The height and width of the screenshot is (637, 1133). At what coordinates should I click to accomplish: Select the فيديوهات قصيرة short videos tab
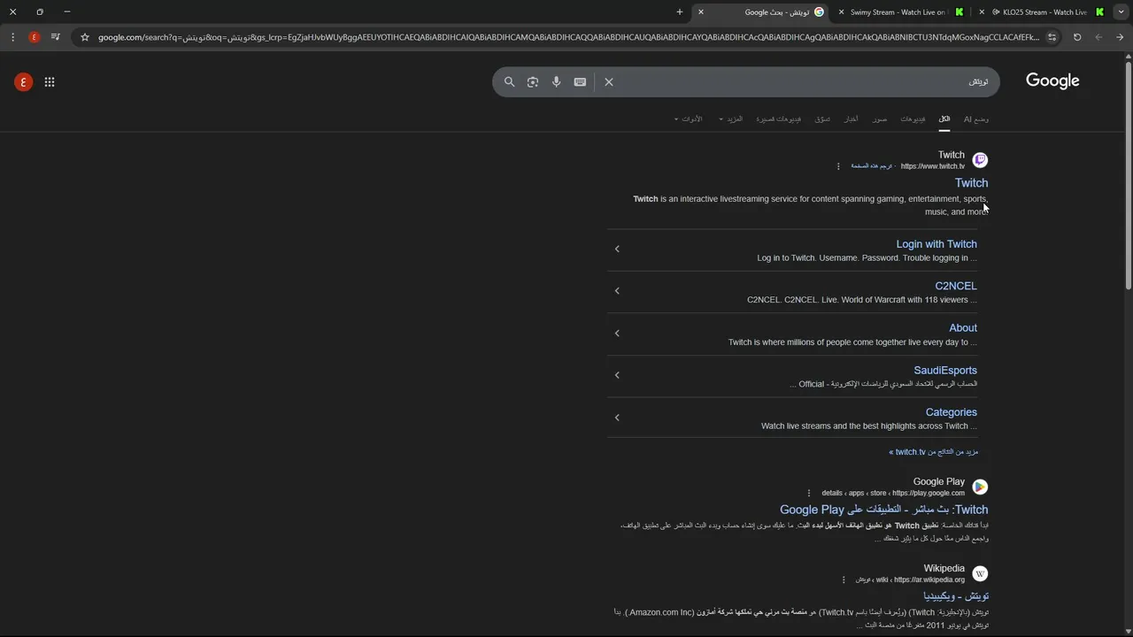coord(778,119)
